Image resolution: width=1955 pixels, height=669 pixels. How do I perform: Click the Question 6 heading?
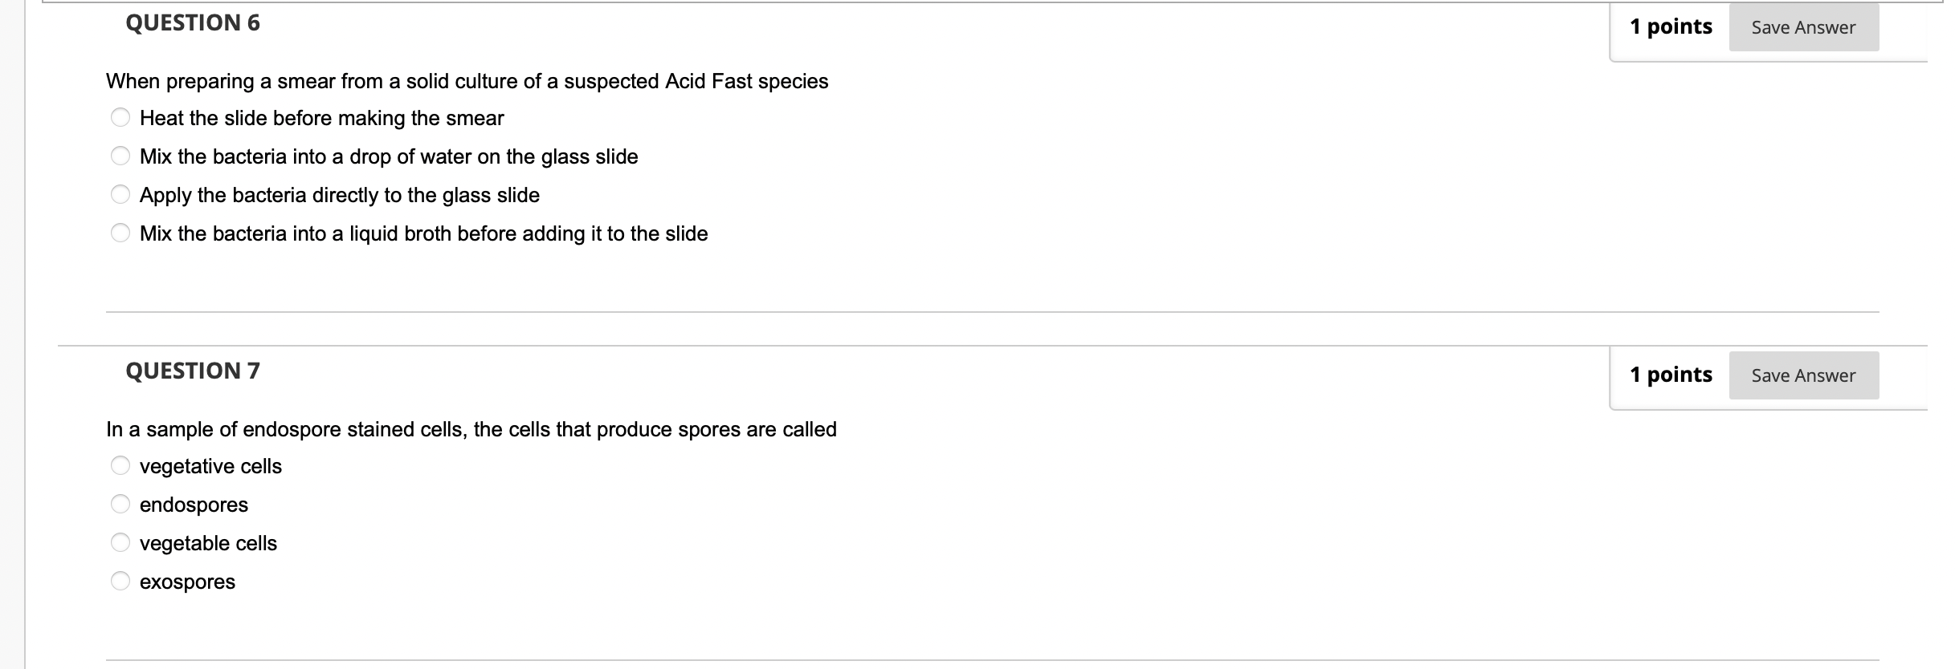coord(192,22)
